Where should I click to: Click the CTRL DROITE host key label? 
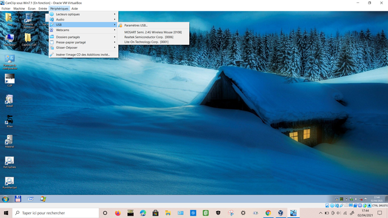point(380,206)
